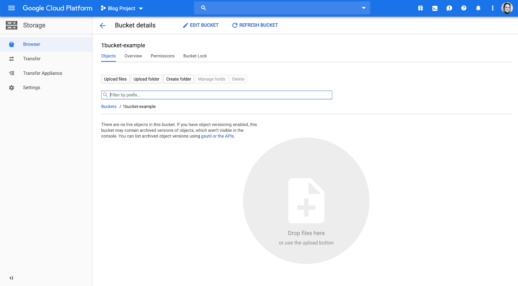Focus the Filter by prefix field

click(x=217, y=95)
